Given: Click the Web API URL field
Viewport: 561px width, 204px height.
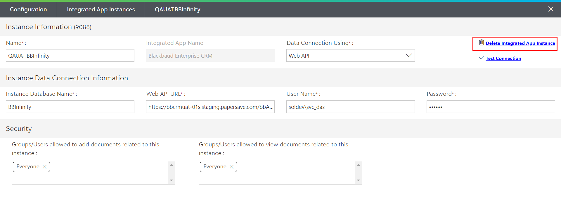Looking at the screenshot, I should pos(210,107).
